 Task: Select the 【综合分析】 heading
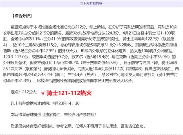tap(22, 16)
